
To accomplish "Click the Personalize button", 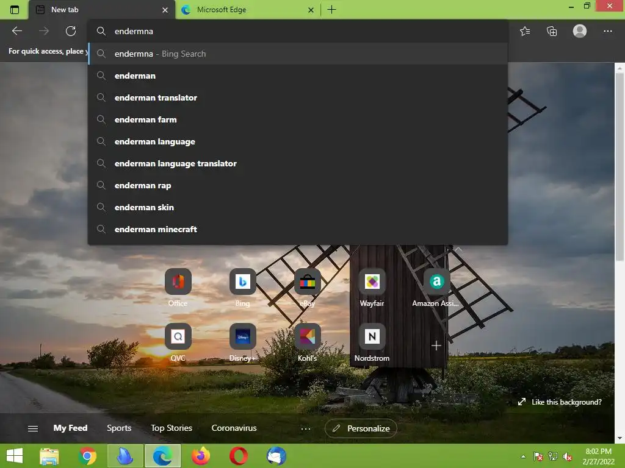I will click(361, 428).
